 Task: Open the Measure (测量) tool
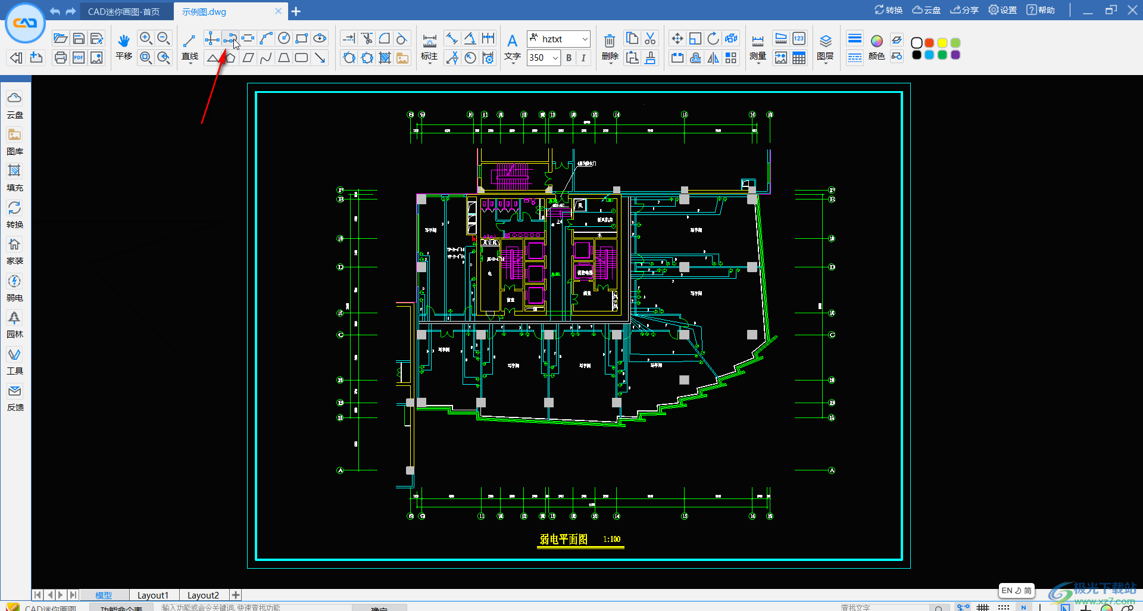(757, 46)
